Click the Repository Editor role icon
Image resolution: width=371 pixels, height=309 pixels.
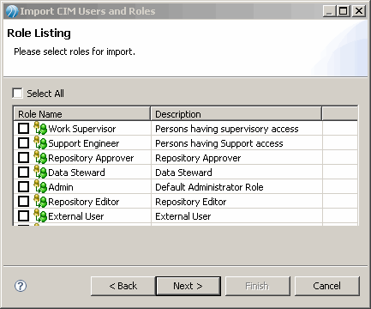point(40,202)
